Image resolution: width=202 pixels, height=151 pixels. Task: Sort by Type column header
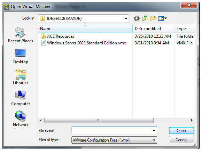185,28
